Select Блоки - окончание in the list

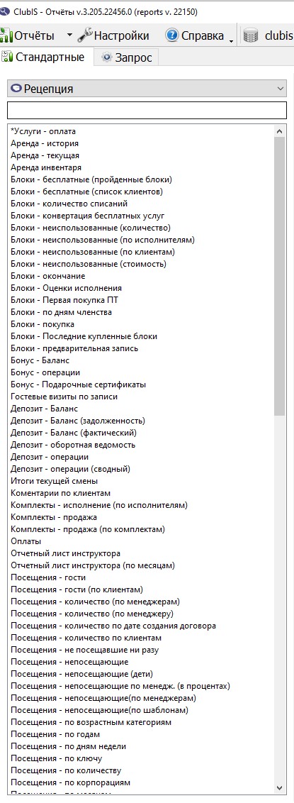tap(48, 276)
